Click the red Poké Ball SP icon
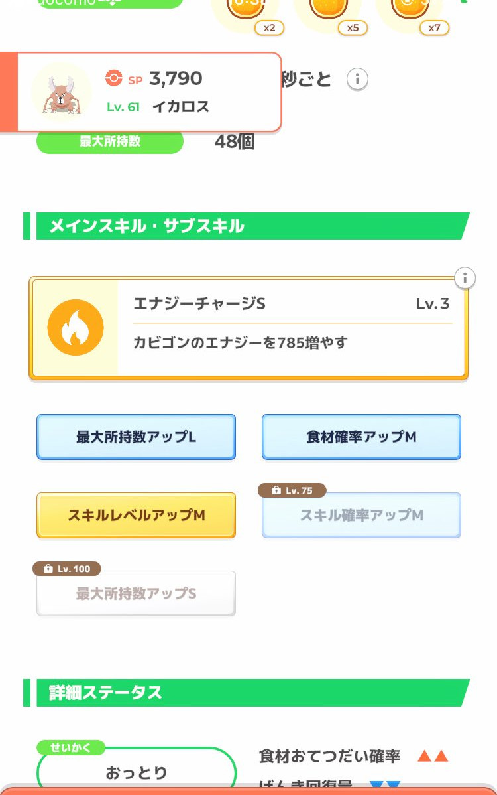The width and height of the screenshot is (497, 795). pyautogui.click(x=114, y=79)
